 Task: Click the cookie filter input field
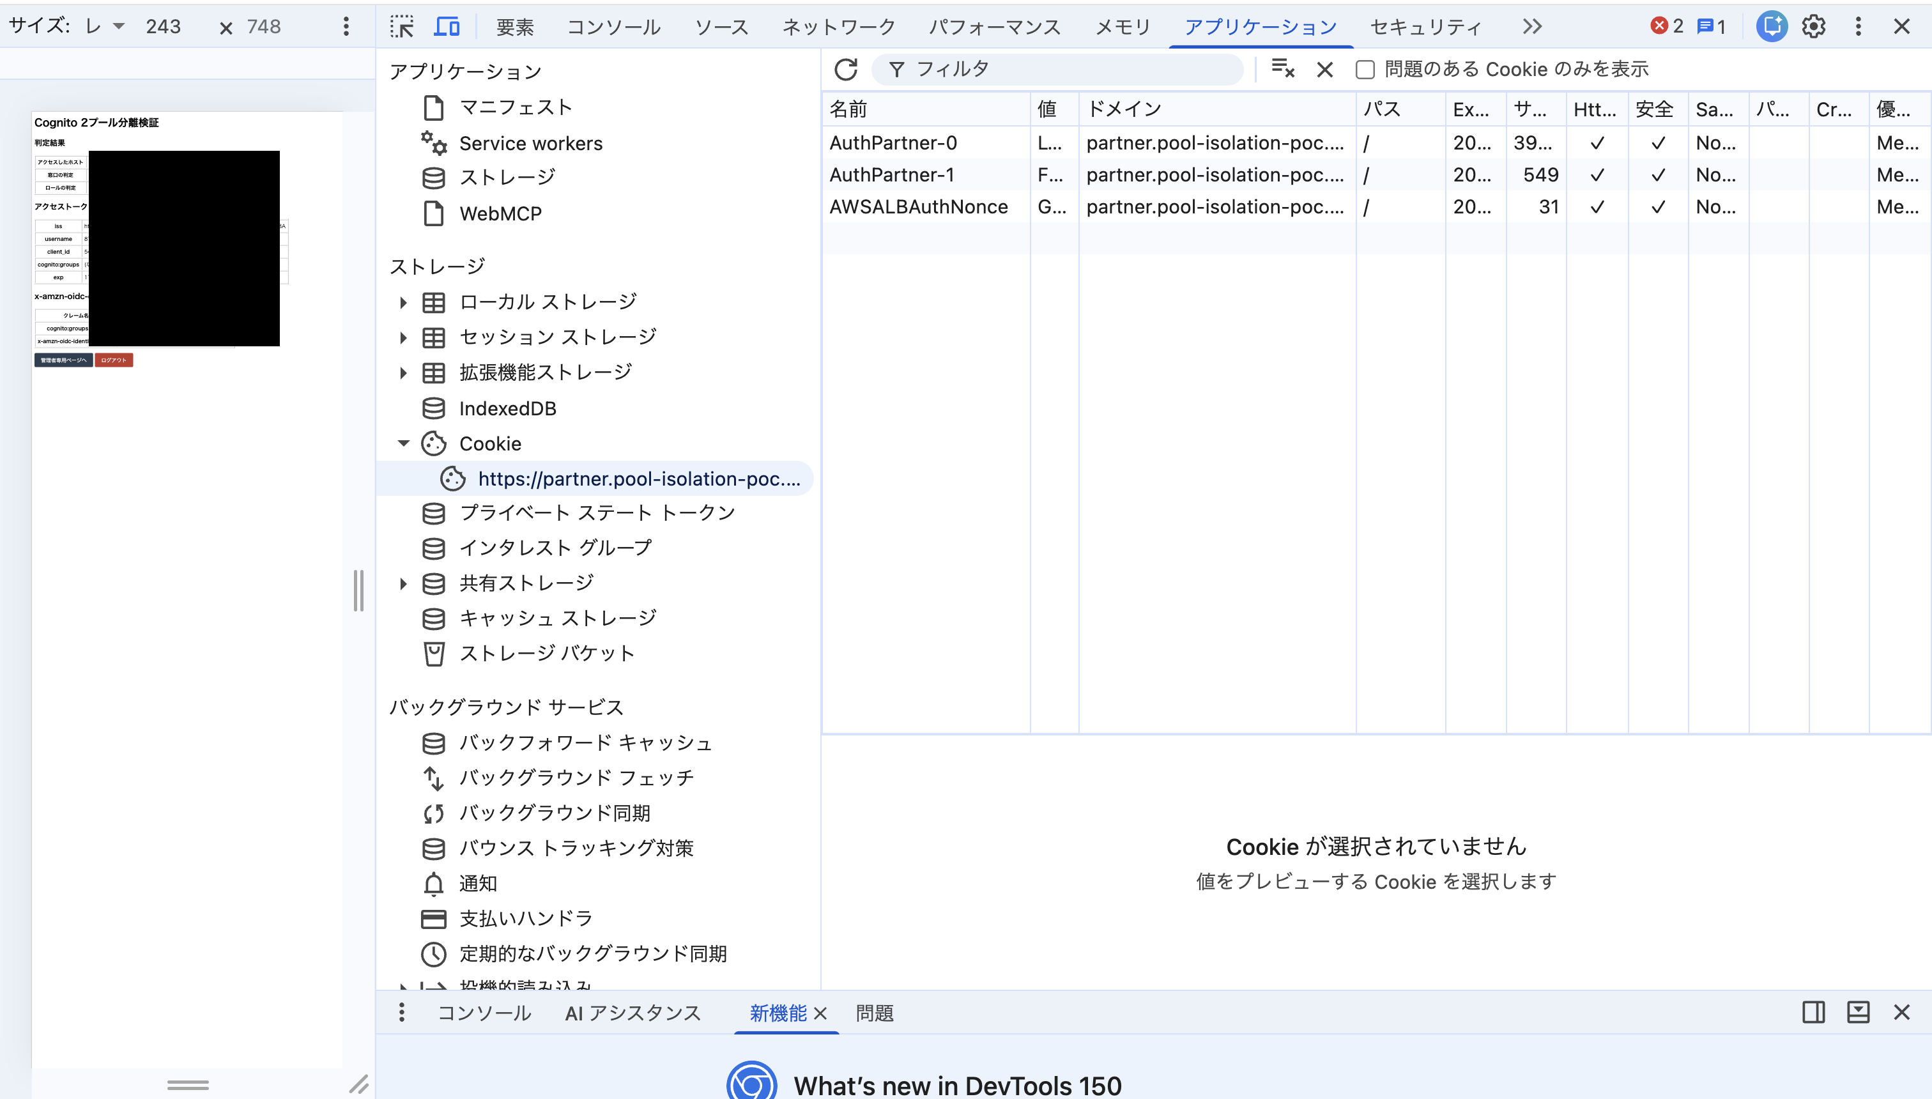point(1057,70)
